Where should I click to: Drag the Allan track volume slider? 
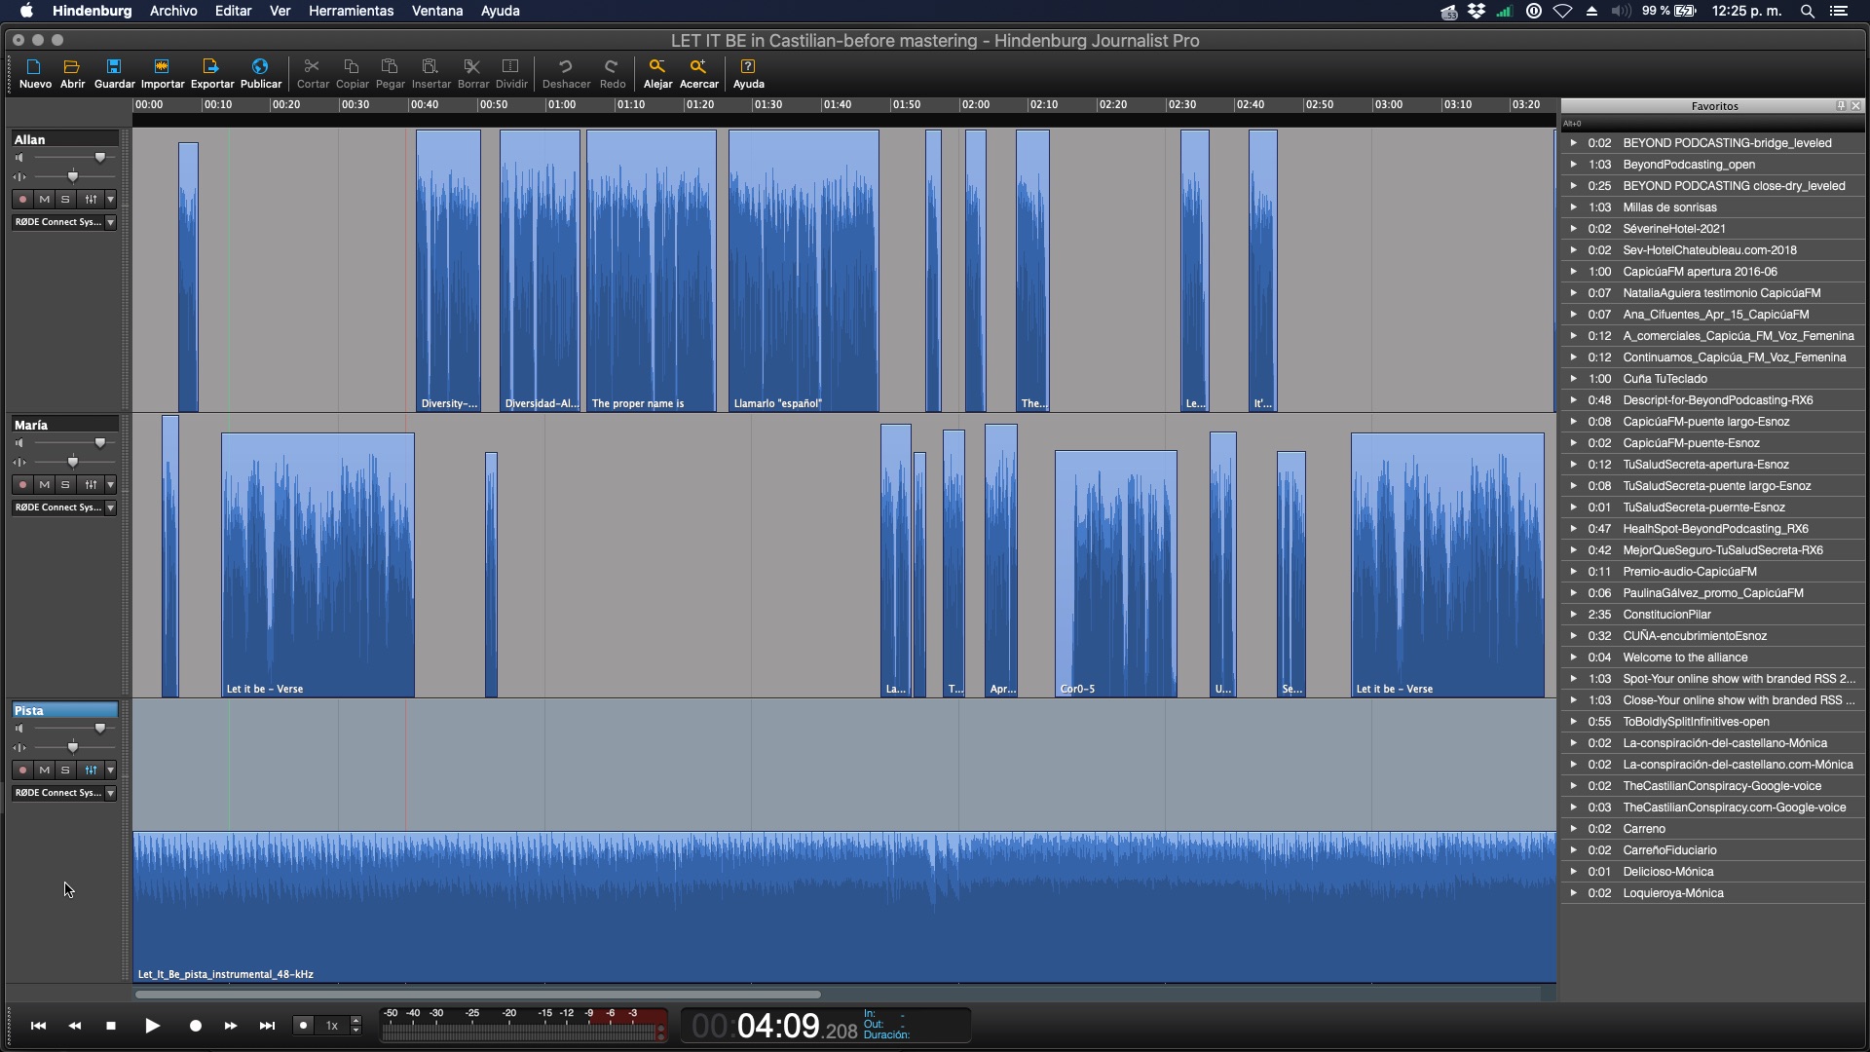click(100, 157)
